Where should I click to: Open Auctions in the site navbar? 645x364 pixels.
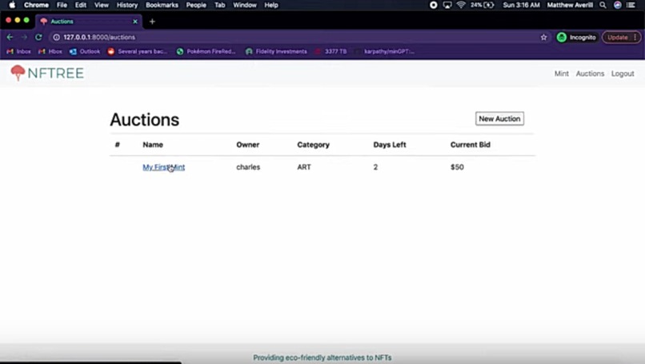click(x=590, y=74)
